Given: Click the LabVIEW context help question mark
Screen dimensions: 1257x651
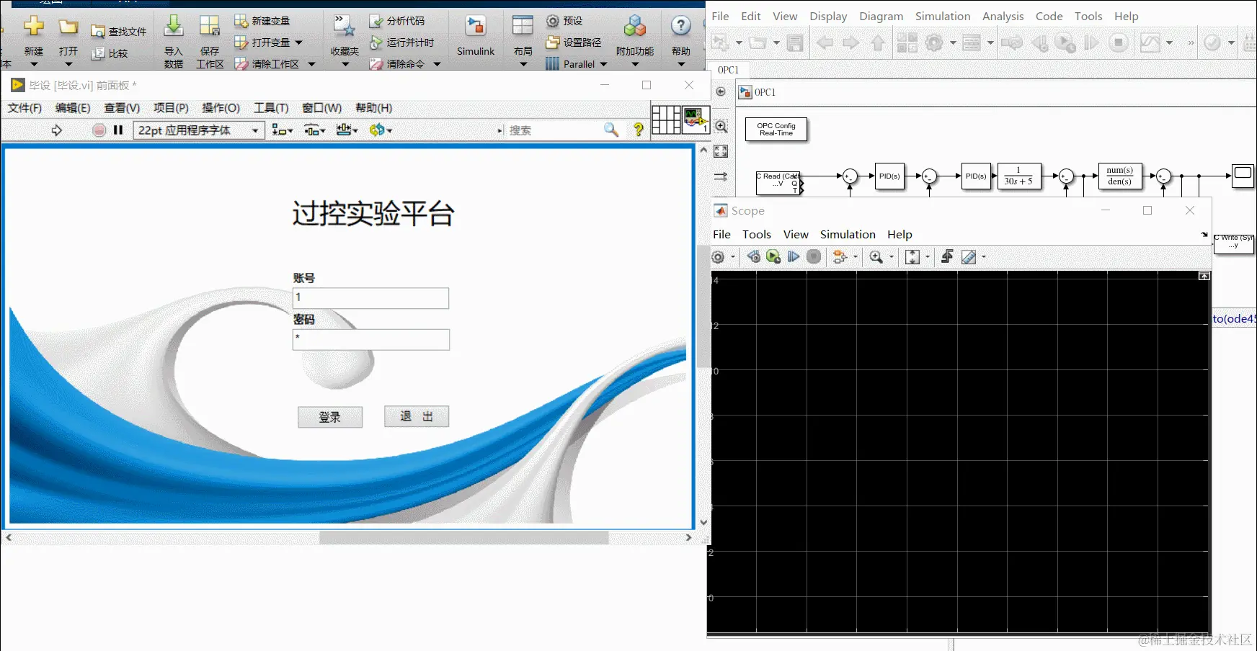Looking at the screenshot, I should pos(639,130).
